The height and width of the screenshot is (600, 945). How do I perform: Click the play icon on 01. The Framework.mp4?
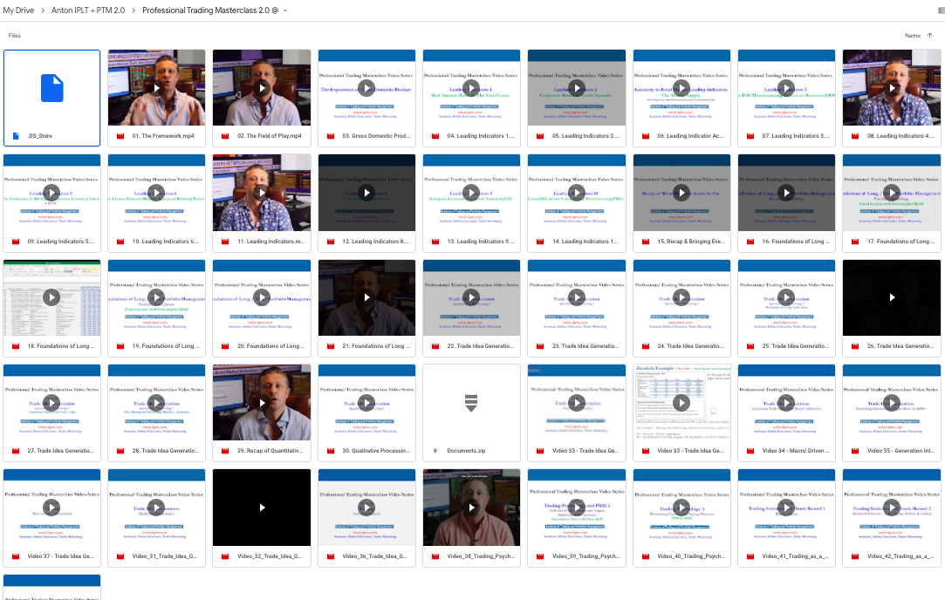tap(156, 87)
